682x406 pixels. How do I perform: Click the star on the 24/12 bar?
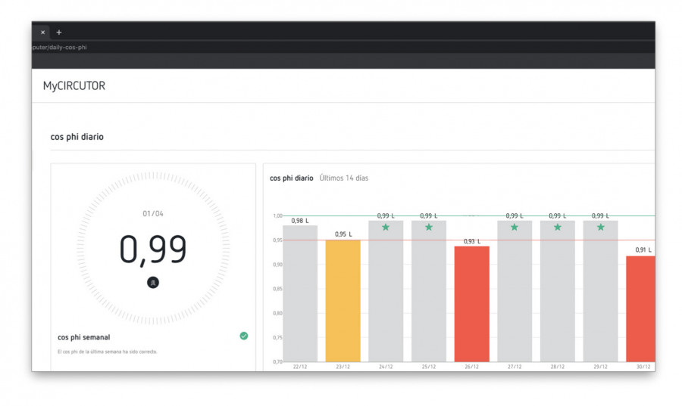tap(386, 228)
